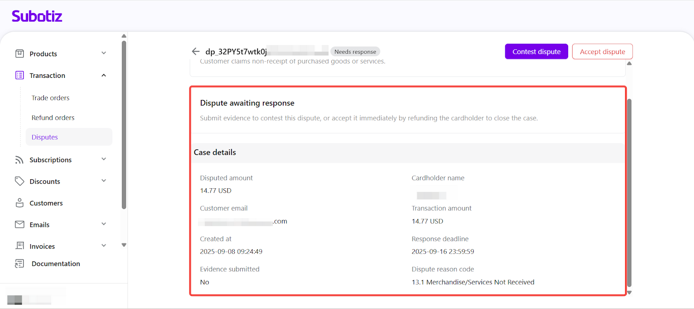Expand the Subscriptions chevron
This screenshot has height=309, width=694.
click(104, 159)
